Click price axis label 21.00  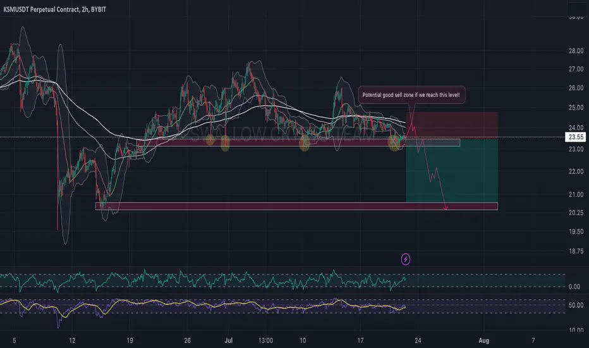576,194
